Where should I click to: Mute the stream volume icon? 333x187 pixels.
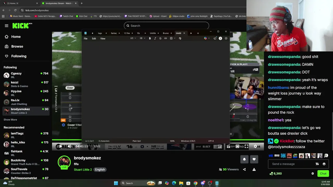click(x=69, y=146)
